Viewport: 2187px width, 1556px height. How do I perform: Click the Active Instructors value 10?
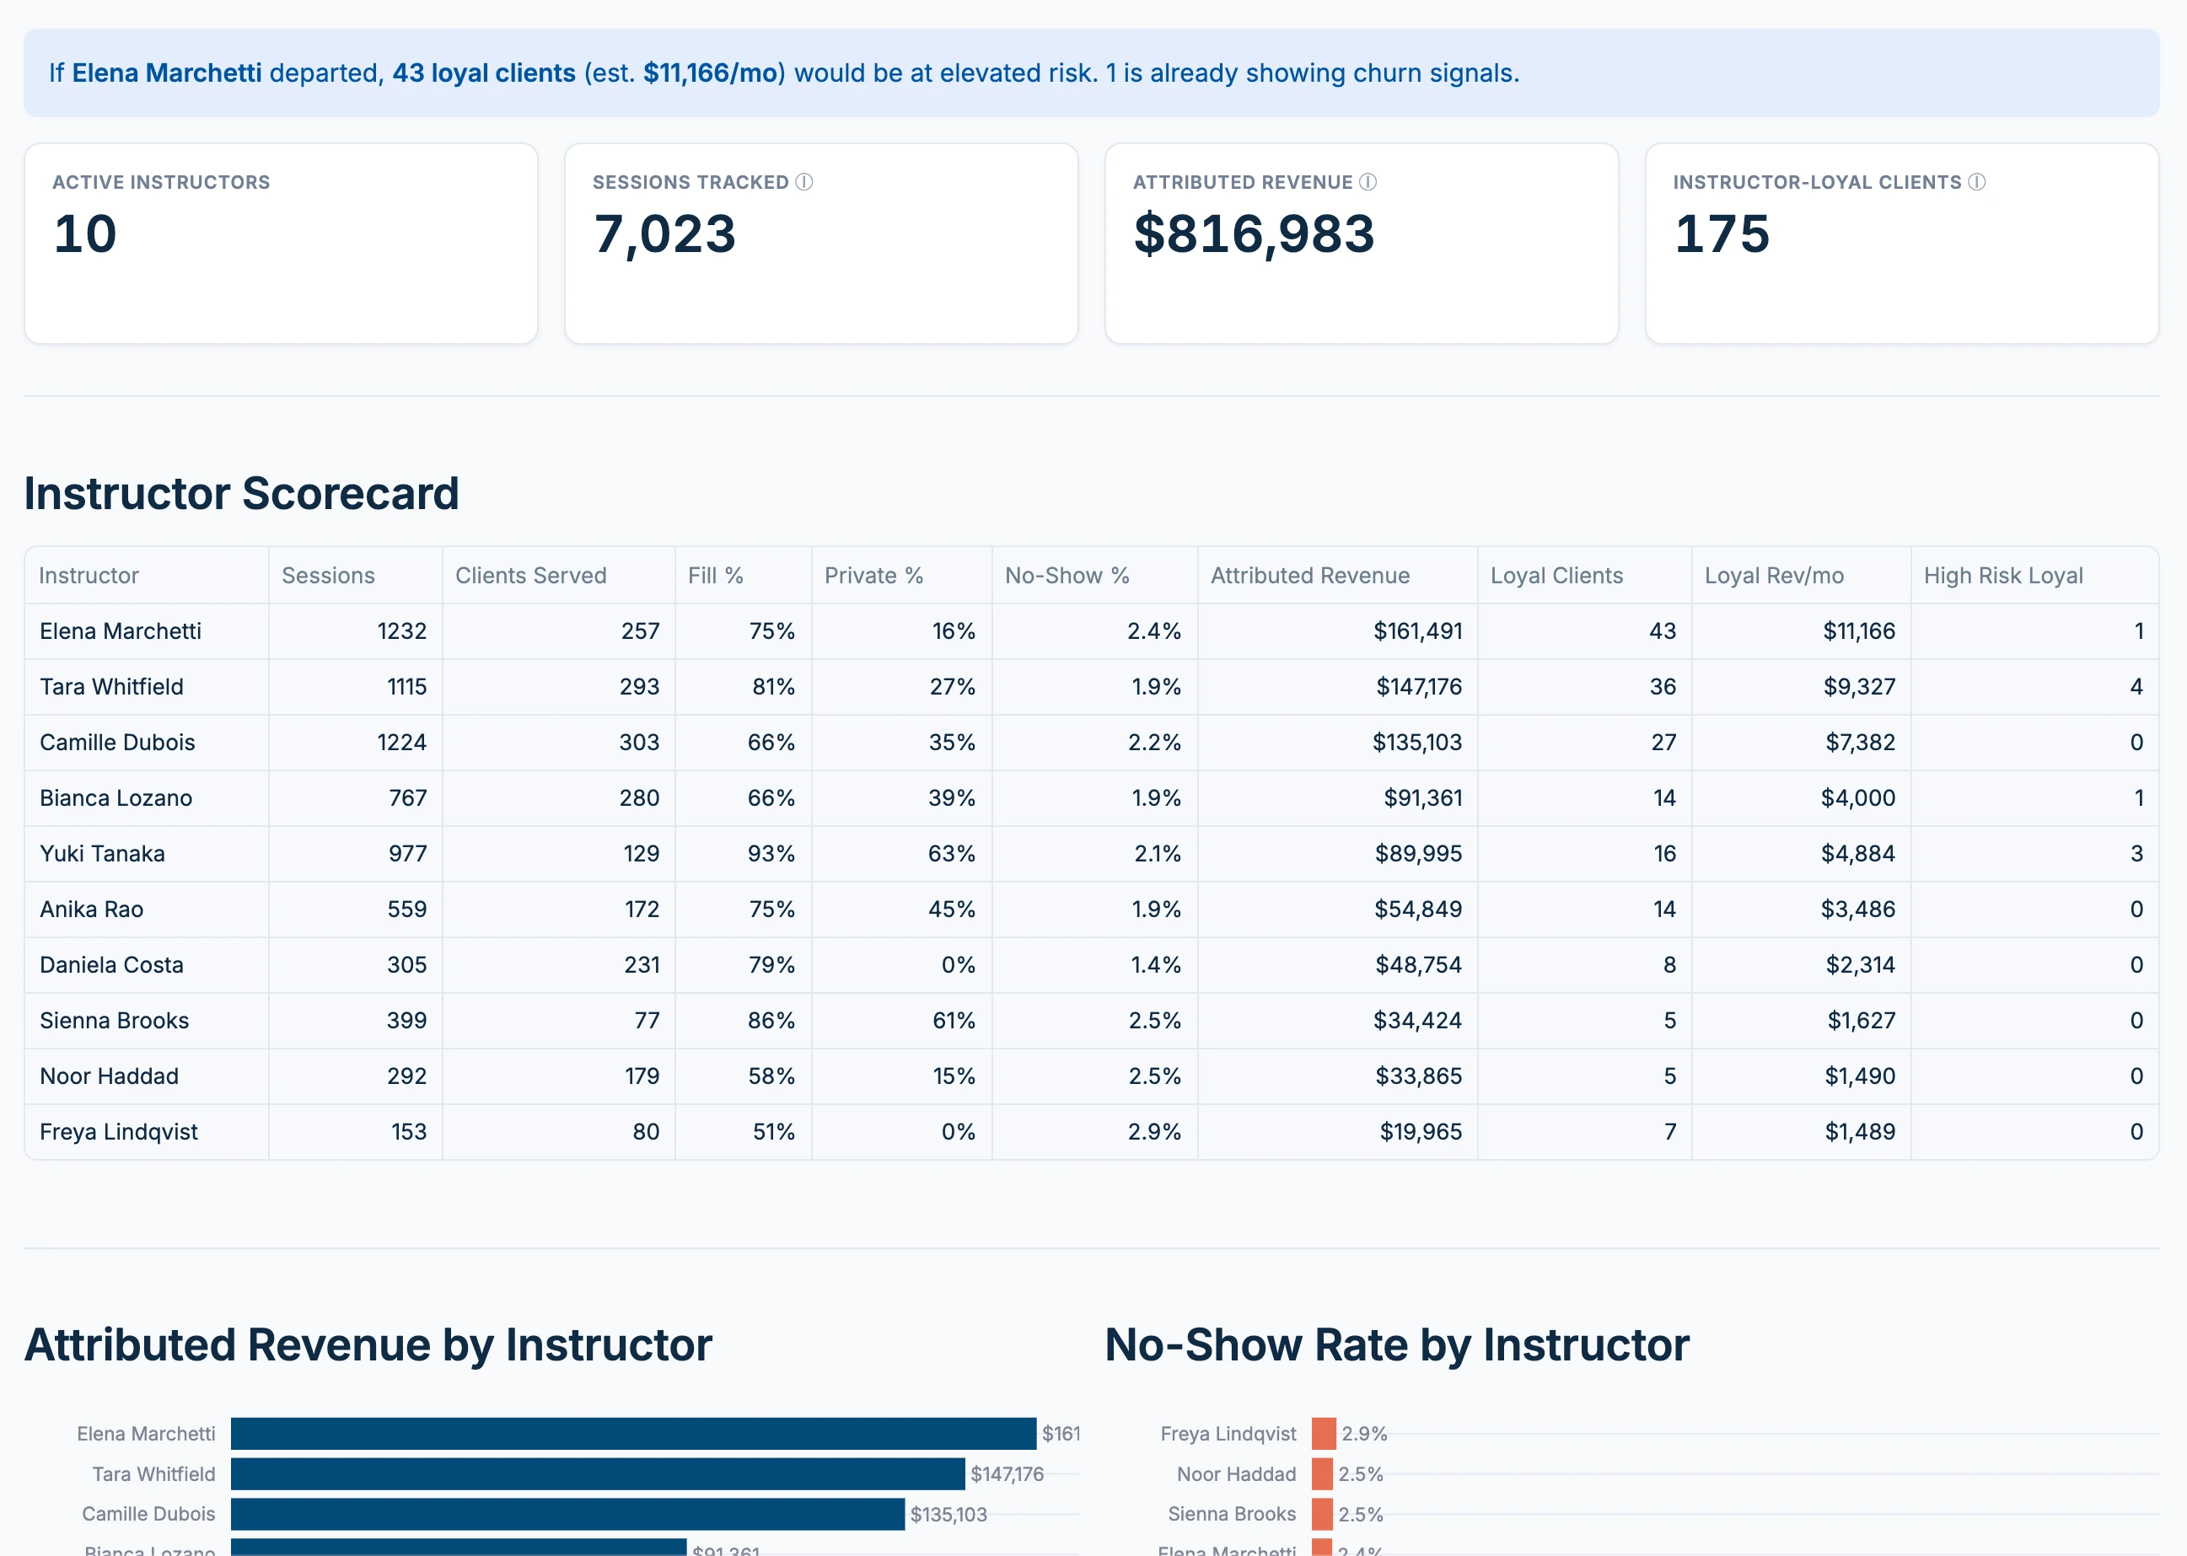85,233
